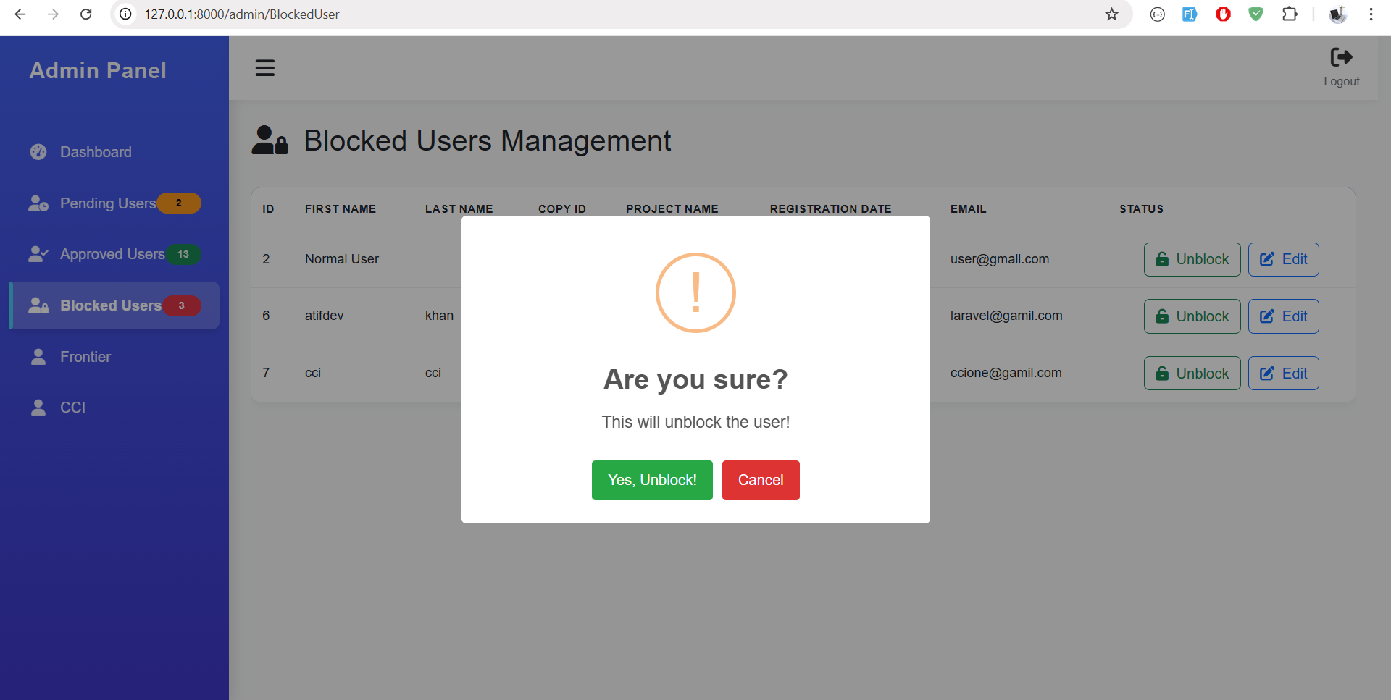Go to Pending Users in sidebar
Screen dimensions: 1391x700
pyautogui.click(x=107, y=203)
